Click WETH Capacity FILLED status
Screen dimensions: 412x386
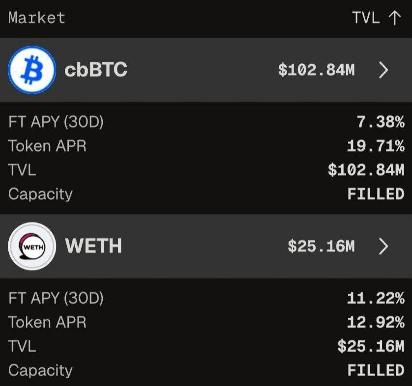click(376, 370)
